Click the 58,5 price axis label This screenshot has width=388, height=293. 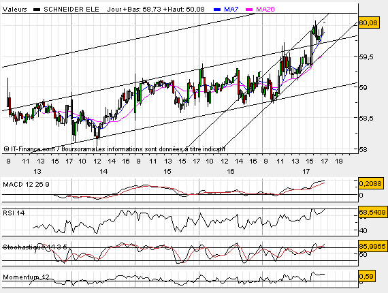pyautogui.click(x=366, y=119)
